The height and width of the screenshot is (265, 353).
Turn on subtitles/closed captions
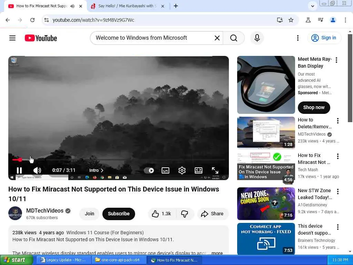point(165,170)
